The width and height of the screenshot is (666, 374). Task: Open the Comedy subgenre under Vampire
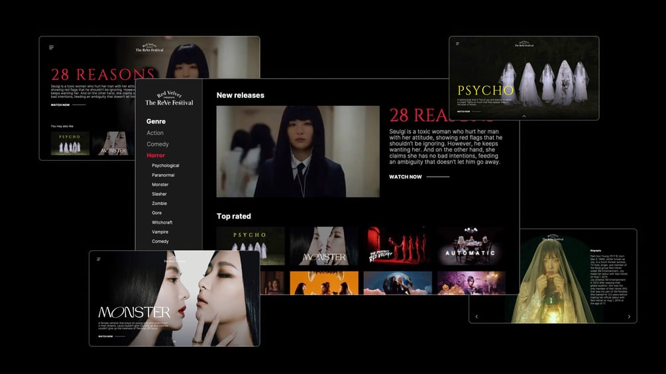tap(160, 241)
